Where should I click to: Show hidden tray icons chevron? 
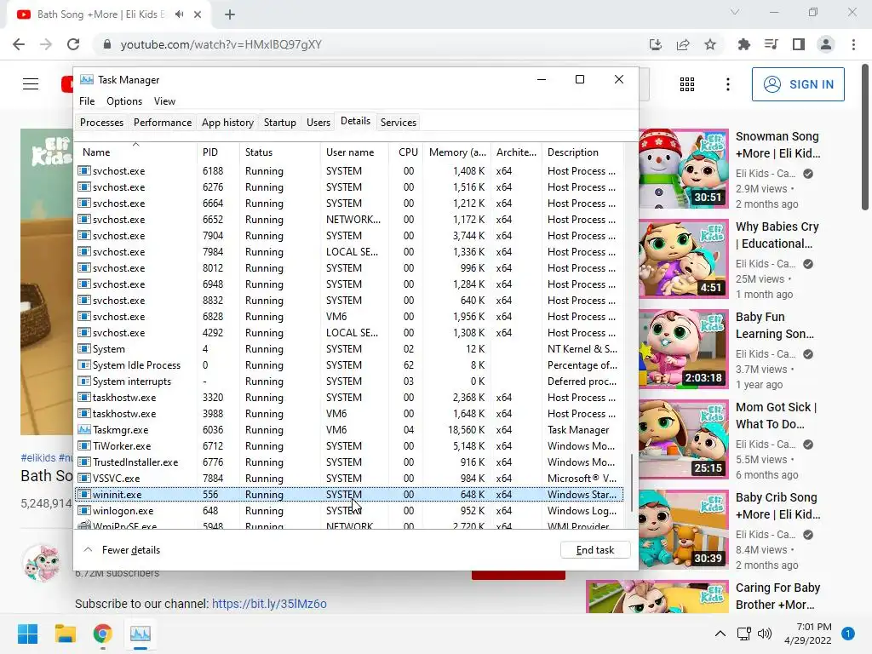coord(720,634)
